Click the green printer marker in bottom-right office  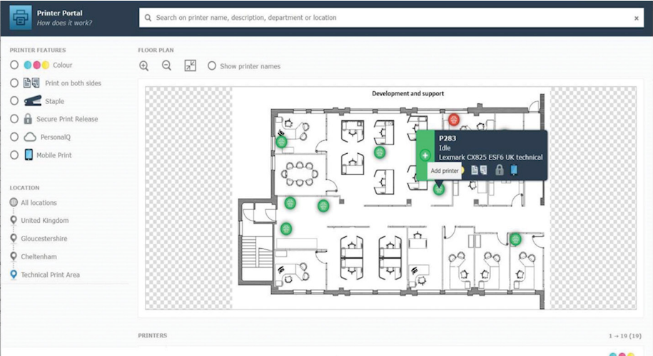[515, 239]
